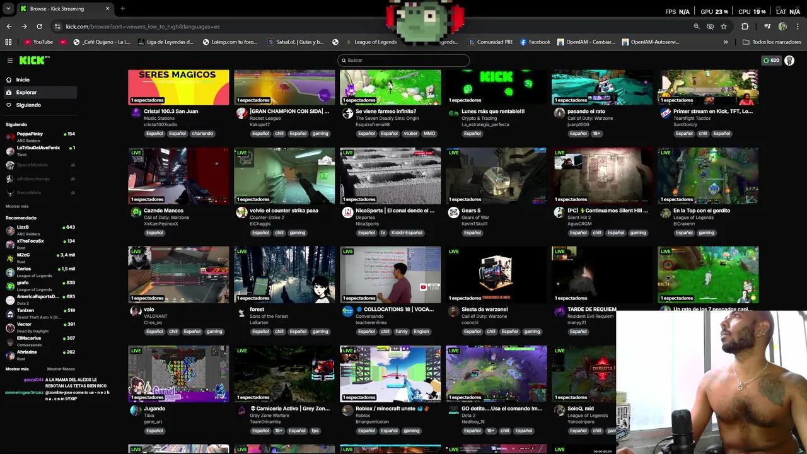This screenshot has width=807, height=454.
Task: Open the Rocket League category link
Action: (265, 119)
